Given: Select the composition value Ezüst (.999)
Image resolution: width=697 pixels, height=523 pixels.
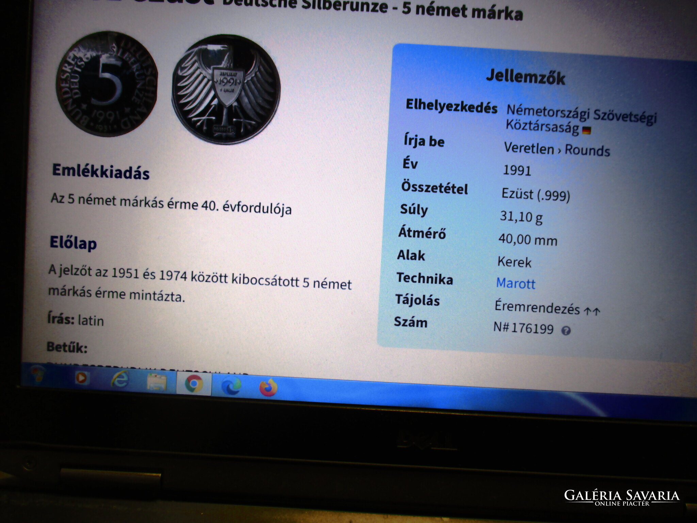Looking at the screenshot, I should point(536,194).
